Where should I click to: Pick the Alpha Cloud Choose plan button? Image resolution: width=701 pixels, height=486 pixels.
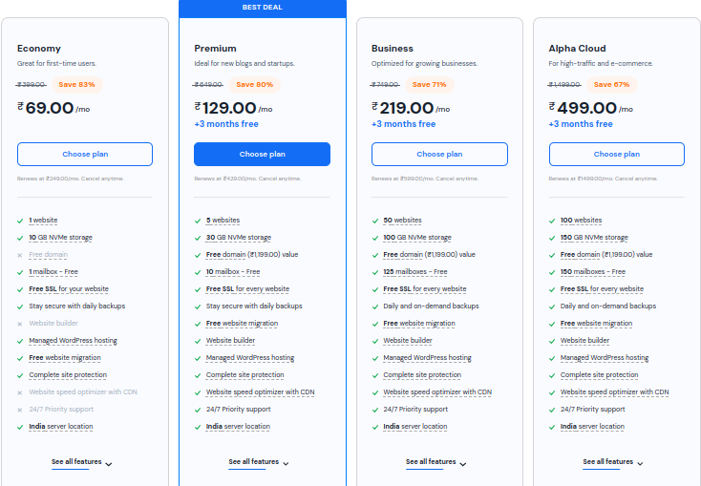coord(617,155)
